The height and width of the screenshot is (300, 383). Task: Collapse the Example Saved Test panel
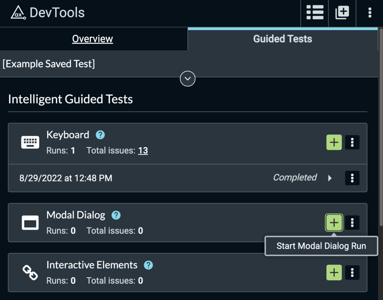[x=187, y=79]
